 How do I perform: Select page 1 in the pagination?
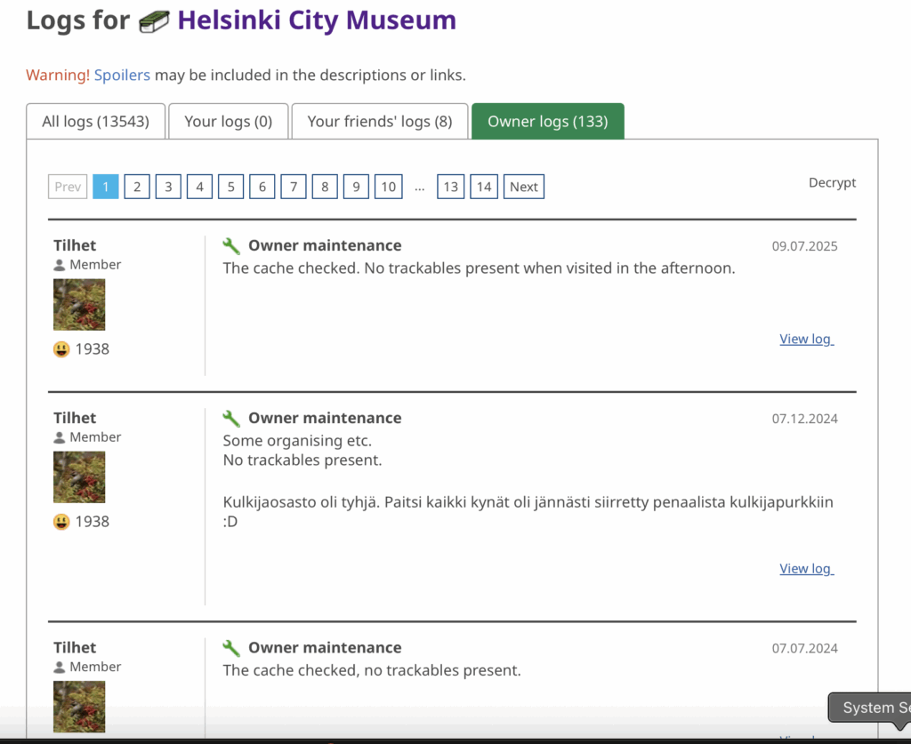pos(106,187)
